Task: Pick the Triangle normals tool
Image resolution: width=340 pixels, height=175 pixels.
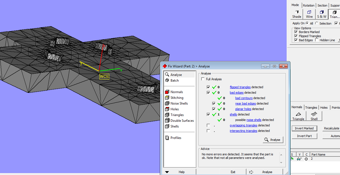Action: click(x=298, y=116)
